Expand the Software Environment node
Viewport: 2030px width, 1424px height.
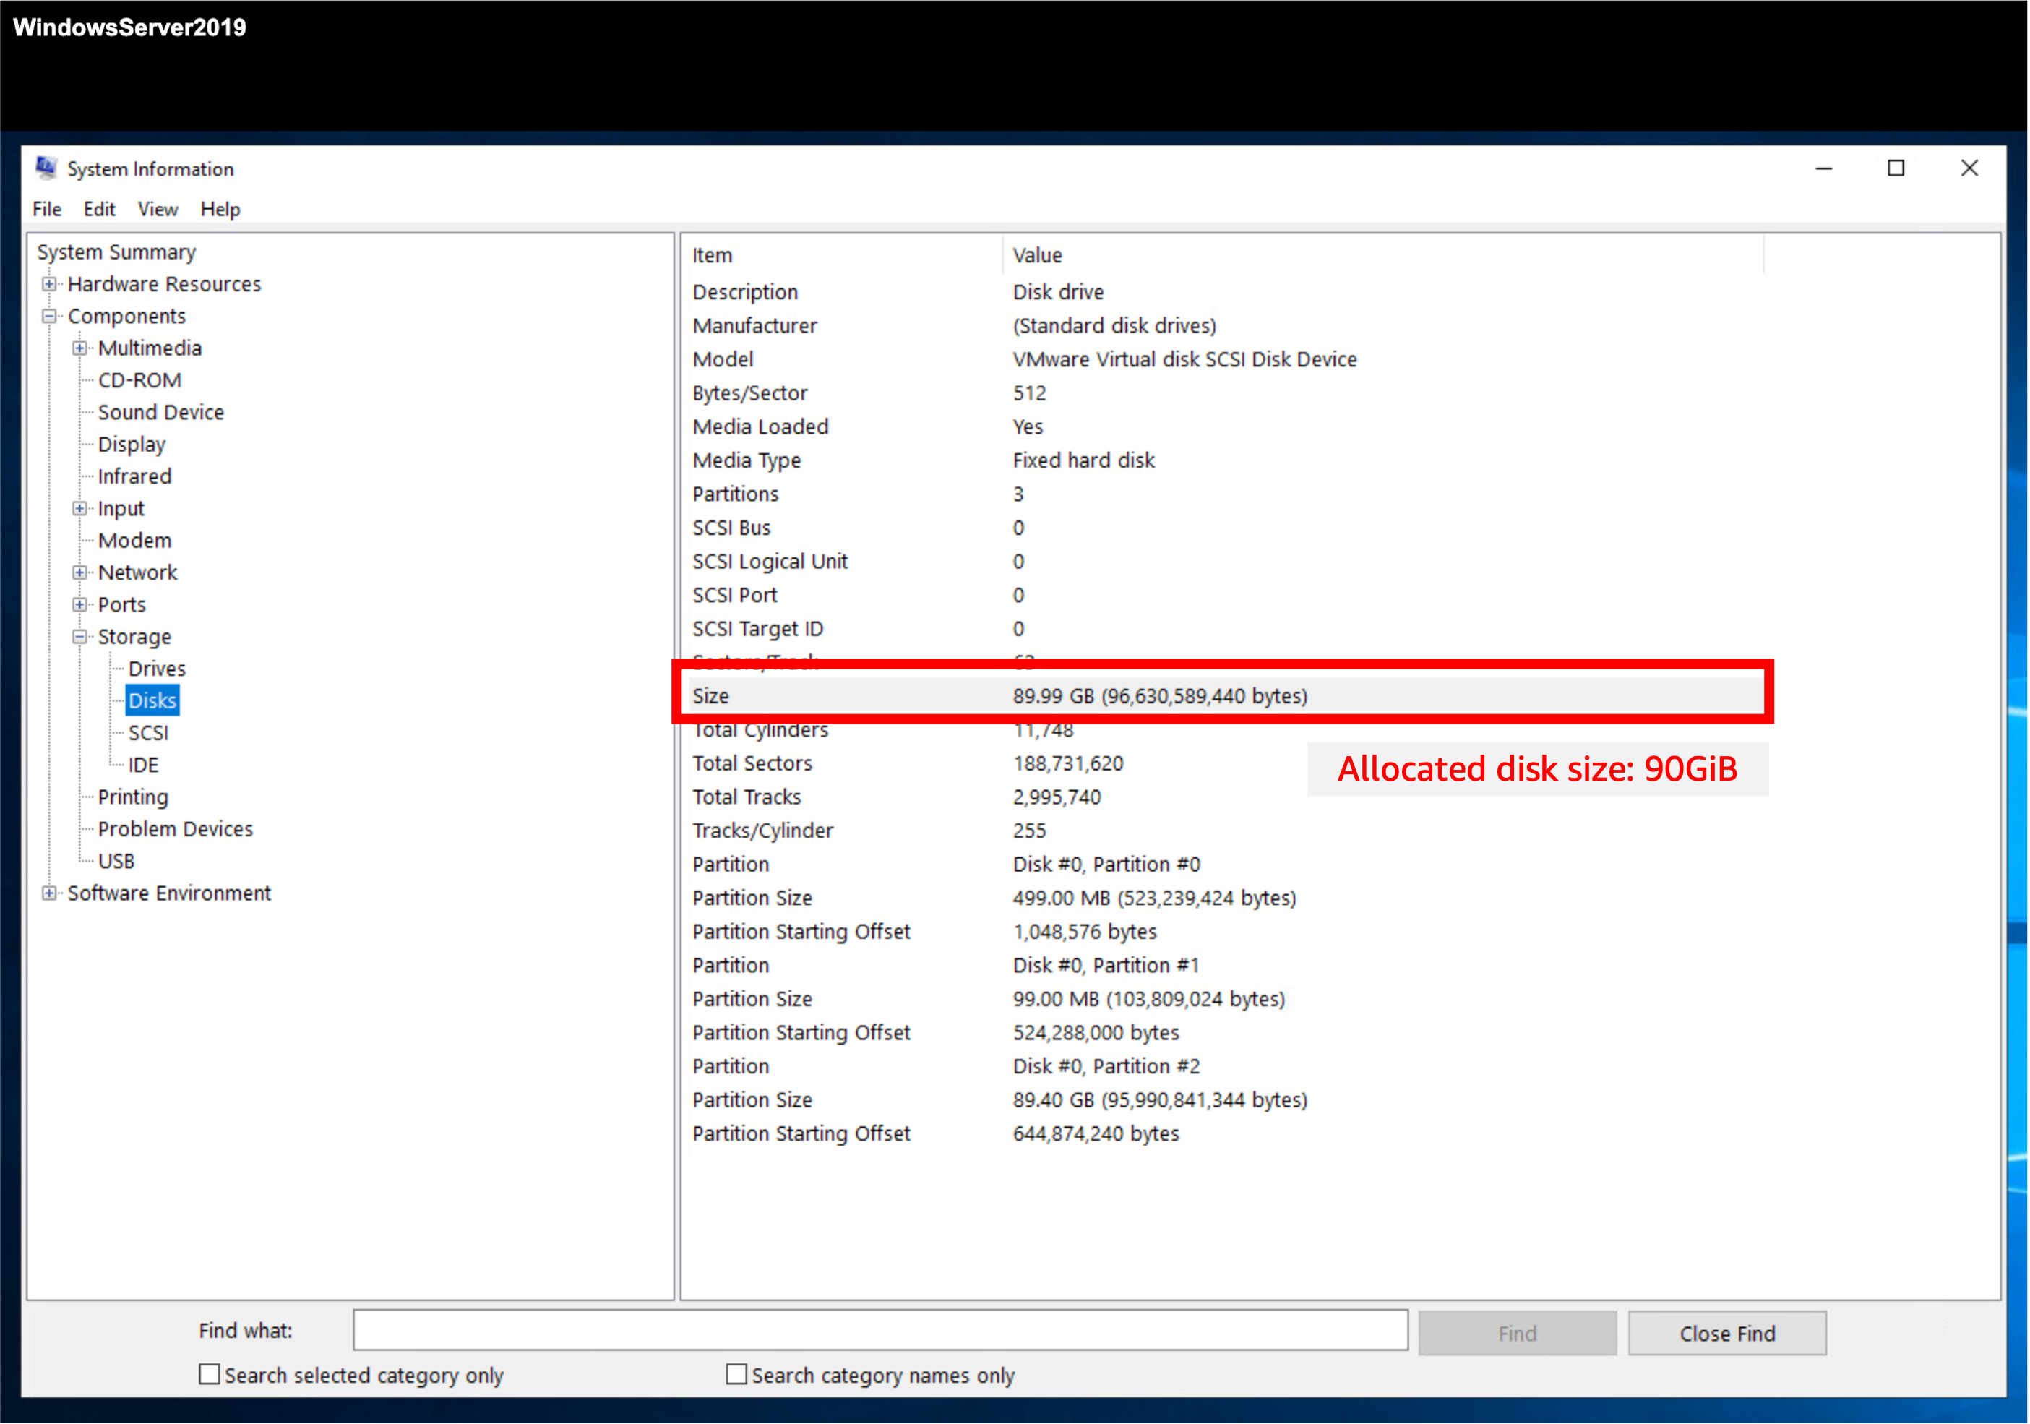pyautogui.click(x=50, y=893)
